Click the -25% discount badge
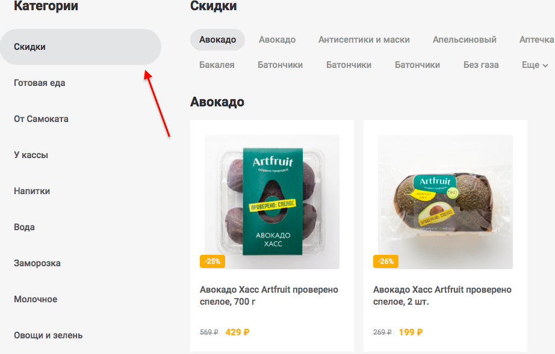The width and height of the screenshot is (555, 354). click(x=212, y=261)
